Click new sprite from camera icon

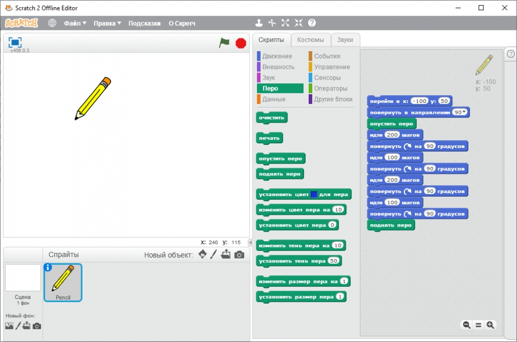coord(239,255)
